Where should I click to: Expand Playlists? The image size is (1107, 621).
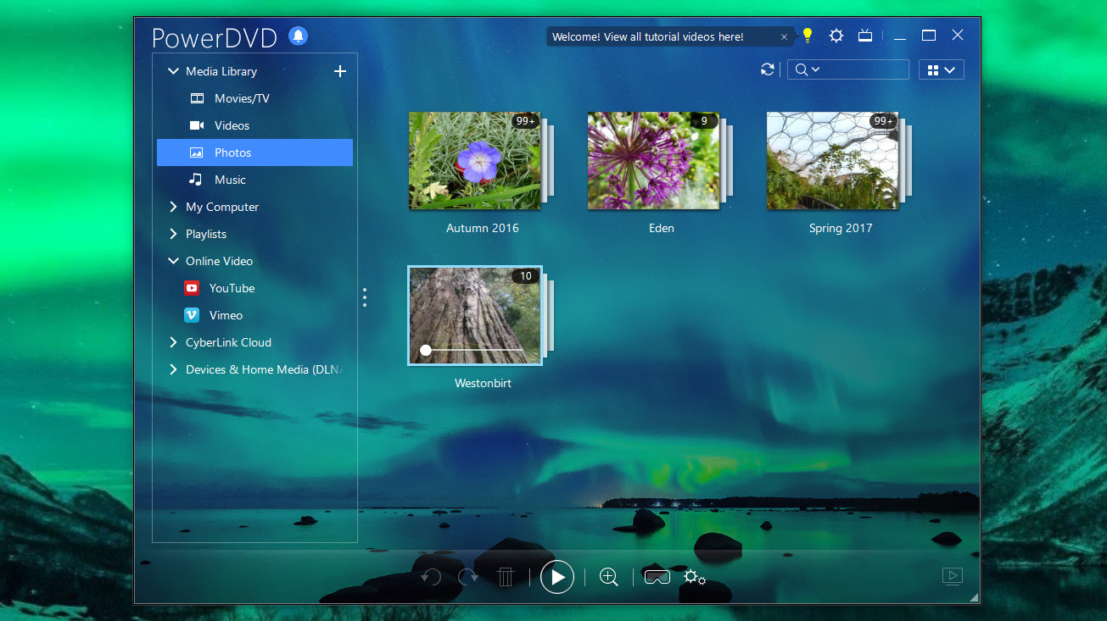(x=173, y=234)
